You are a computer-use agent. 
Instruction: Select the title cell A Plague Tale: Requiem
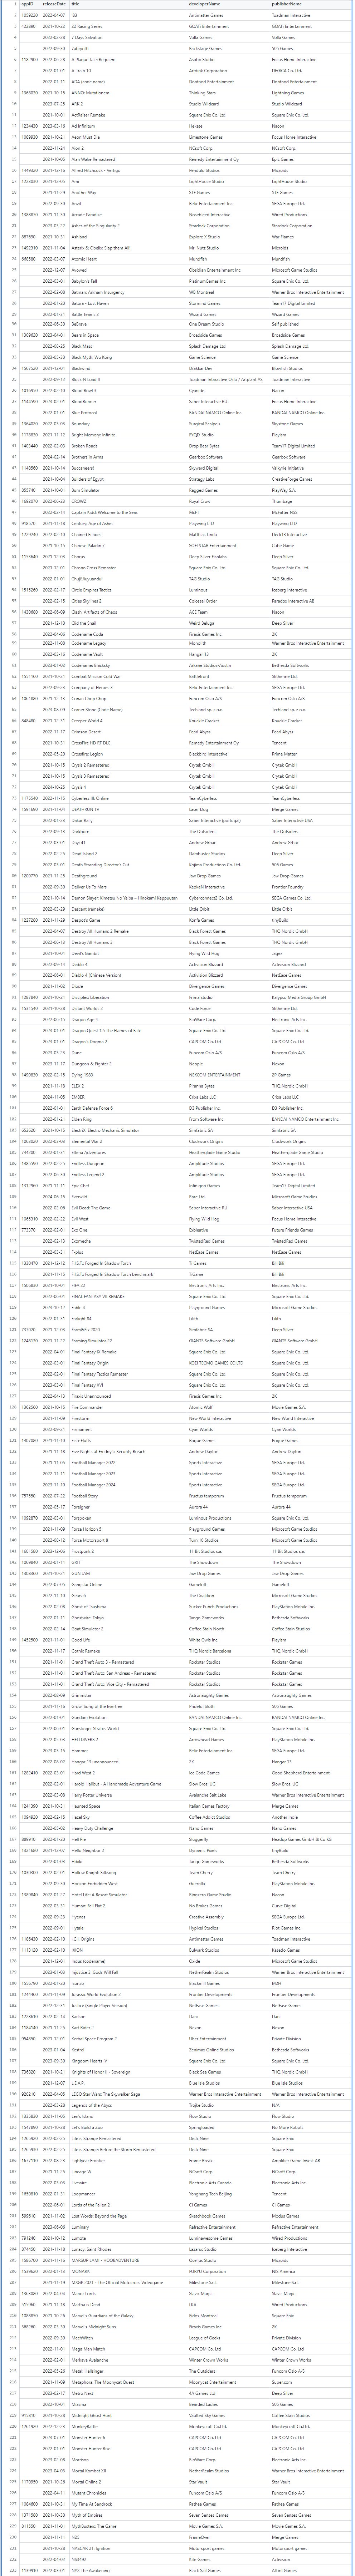coord(129,60)
